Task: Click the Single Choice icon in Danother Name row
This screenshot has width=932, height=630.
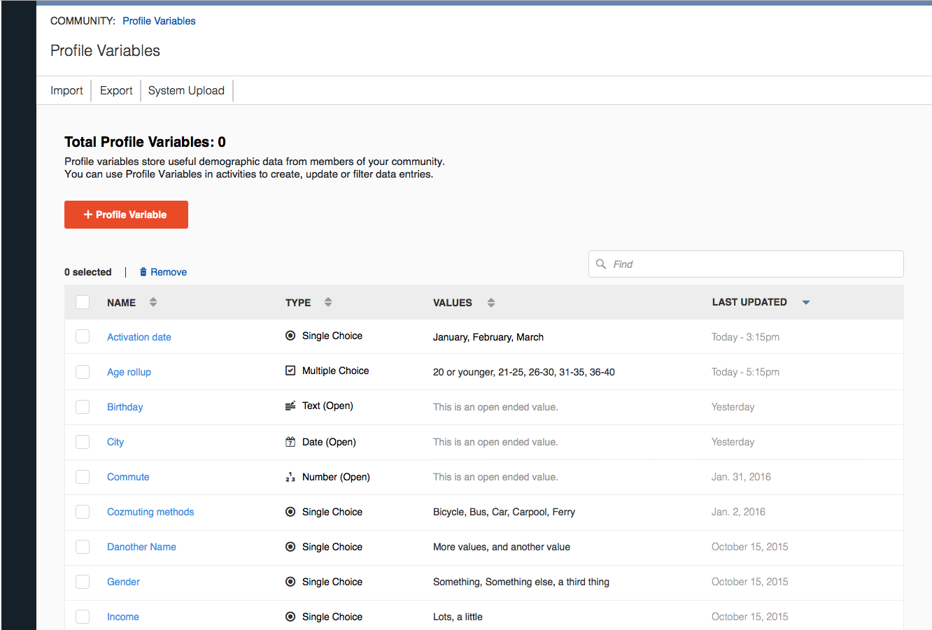Action: pyautogui.click(x=290, y=547)
